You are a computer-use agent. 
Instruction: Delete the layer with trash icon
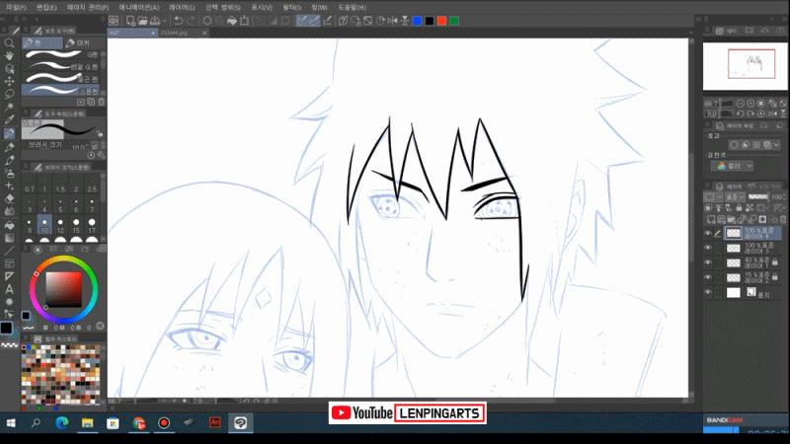pos(783,219)
